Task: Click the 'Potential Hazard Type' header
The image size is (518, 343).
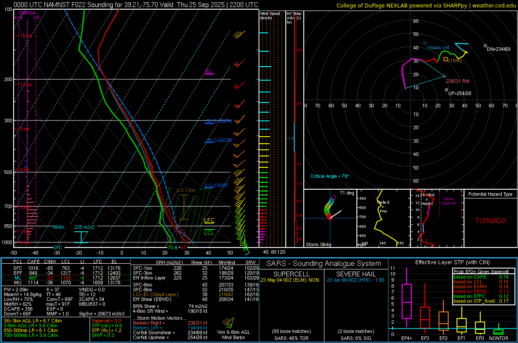Action: pyautogui.click(x=490, y=194)
